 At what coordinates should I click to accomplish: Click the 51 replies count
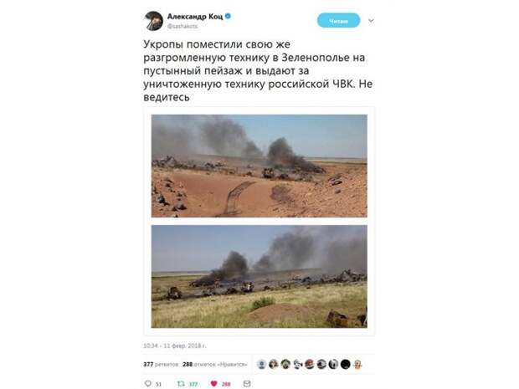tap(158, 384)
